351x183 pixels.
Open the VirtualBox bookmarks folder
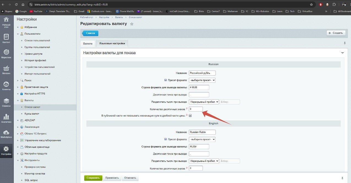pos(304,11)
